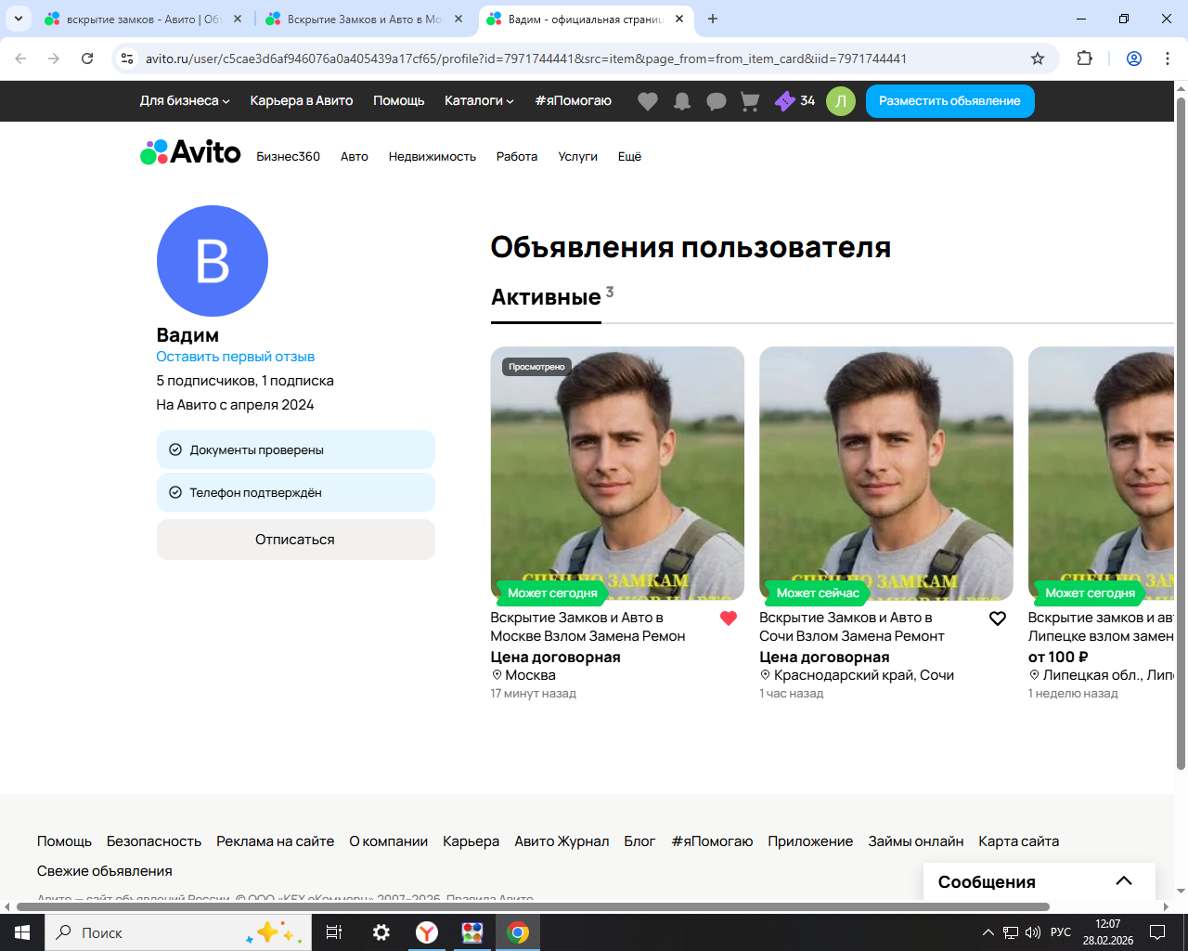
Task: Click Chrome forward arrow
Action: tap(54, 59)
